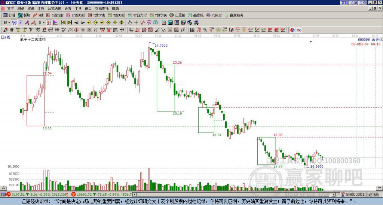Screen dimensions: 383x205
Task: Select the hand pan tool
Action: click(x=130, y=23)
